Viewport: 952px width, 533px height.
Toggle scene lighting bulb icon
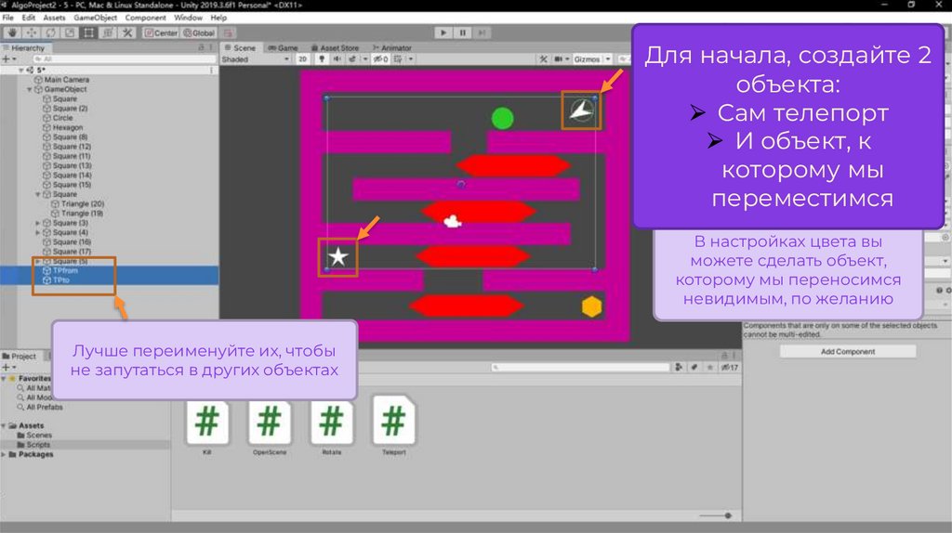pyautogui.click(x=322, y=59)
